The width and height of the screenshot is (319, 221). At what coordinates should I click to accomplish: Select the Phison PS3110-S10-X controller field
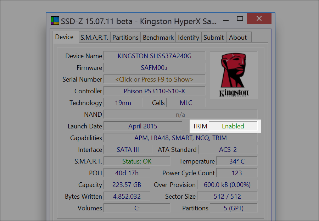[x=154, y=91]
